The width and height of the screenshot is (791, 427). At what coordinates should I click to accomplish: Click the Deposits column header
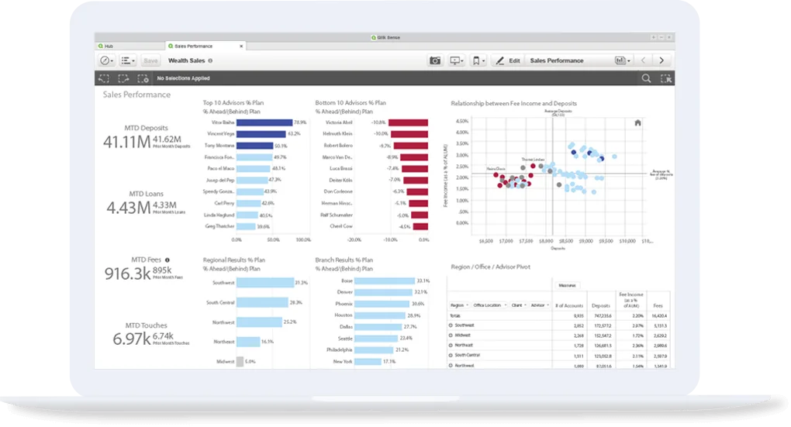point(601,305)
